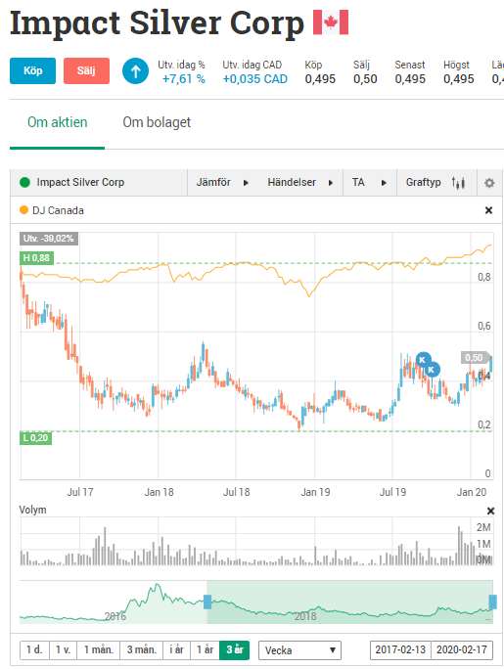The image size is (504, 669).
Task: Click the lower K event marker
Action: coord(433,369)
